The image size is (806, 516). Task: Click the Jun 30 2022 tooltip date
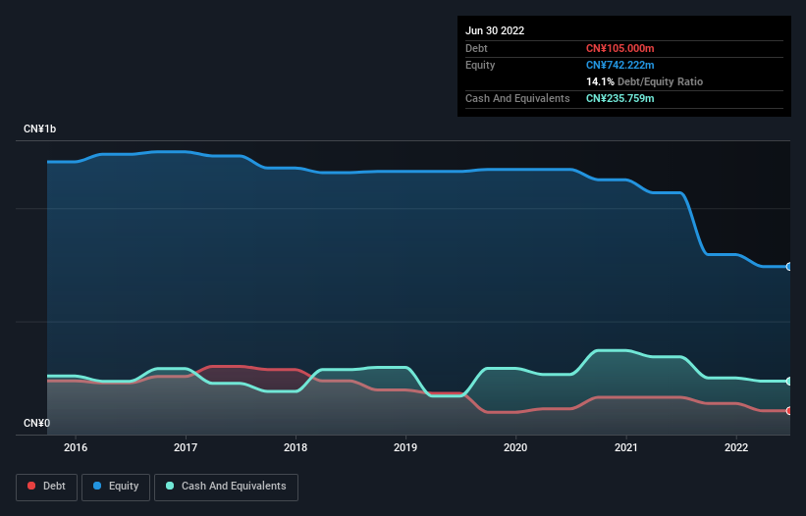coord(495,30)
